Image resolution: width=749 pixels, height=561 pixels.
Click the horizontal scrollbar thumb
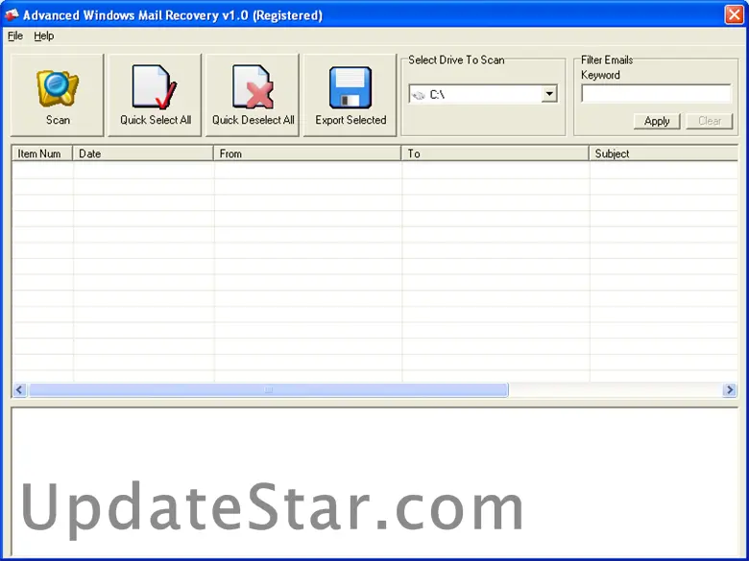268,389
